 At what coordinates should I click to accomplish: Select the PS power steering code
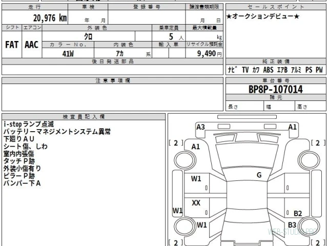click(309, 70)
